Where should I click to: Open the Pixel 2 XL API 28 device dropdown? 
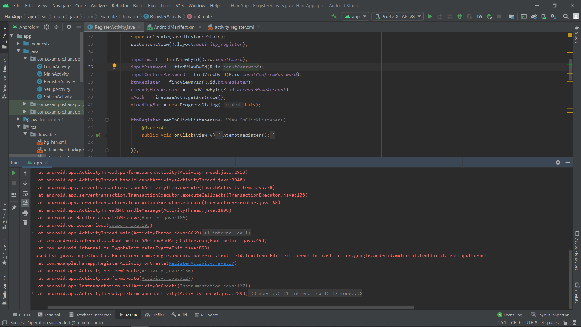398,17
